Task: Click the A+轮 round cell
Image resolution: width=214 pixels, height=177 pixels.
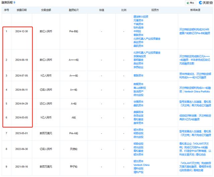Action: (74, 104)
